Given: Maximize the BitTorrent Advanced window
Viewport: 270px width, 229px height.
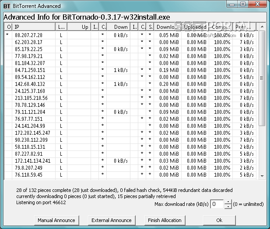Looking at the screenshot, I should pyautogui.click(x=243, y=4).
